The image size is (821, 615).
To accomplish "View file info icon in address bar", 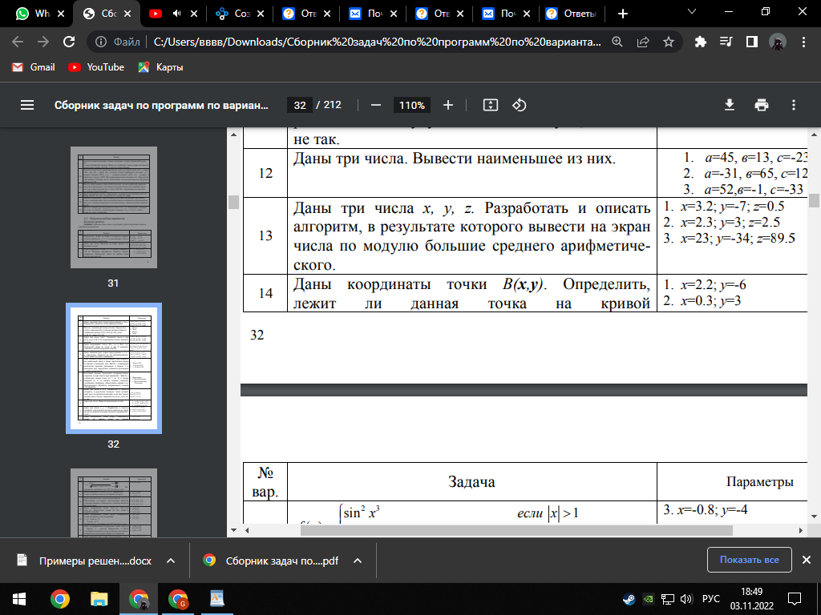I will coord(101,42).
